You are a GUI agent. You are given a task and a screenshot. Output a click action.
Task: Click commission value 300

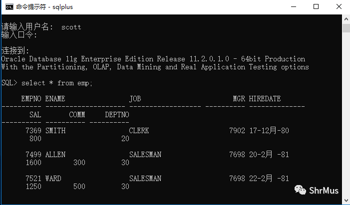[x=79, y=163]
